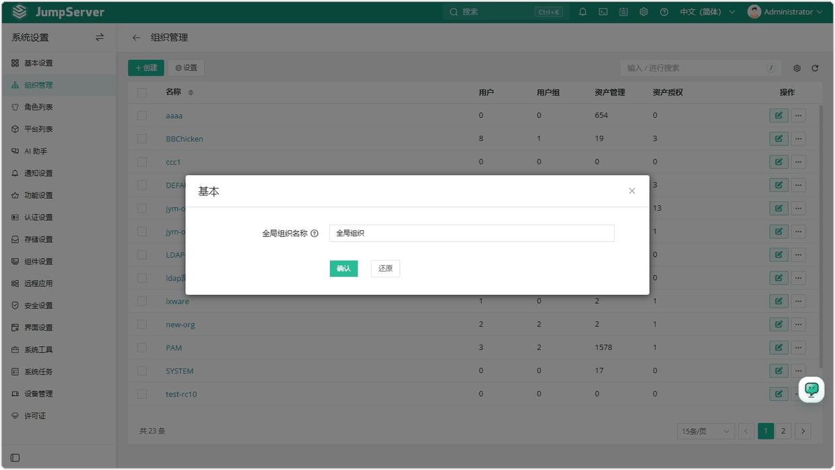Check the aaaa row checkbox
The image size is (835, 470).
pos(142,116)
